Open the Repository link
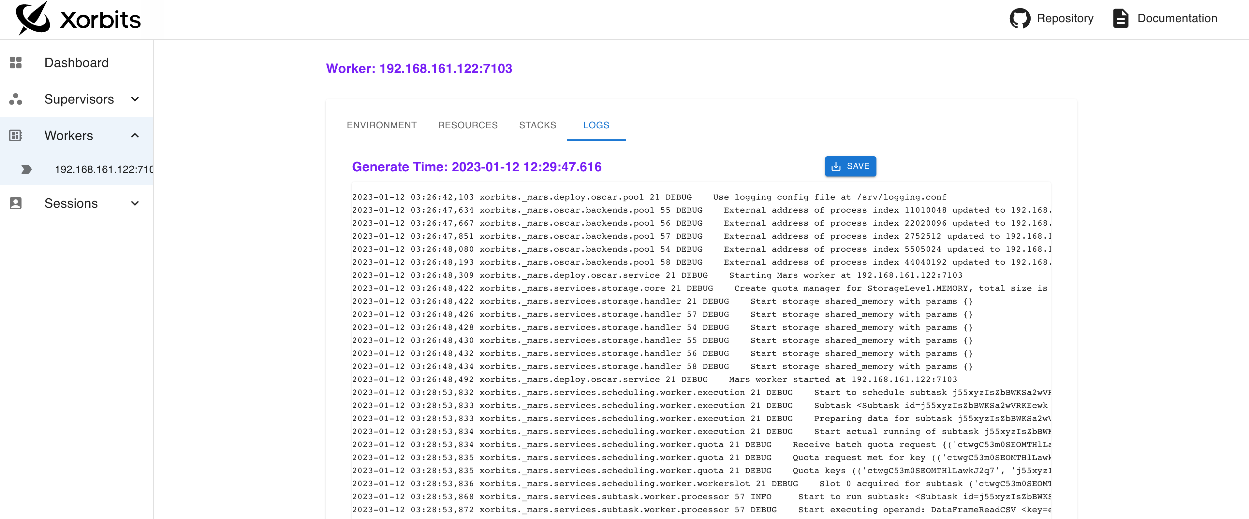1249x519 pixels. 1065,19
